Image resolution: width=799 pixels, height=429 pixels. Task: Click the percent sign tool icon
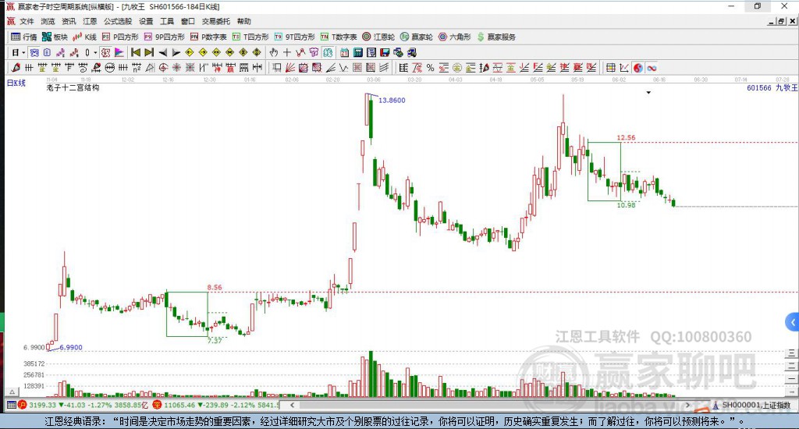[430, 68]
